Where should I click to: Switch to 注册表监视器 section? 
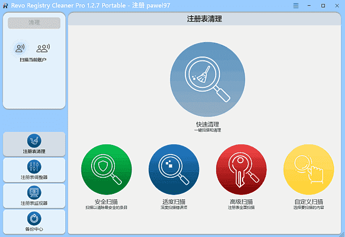coord(34,196)
